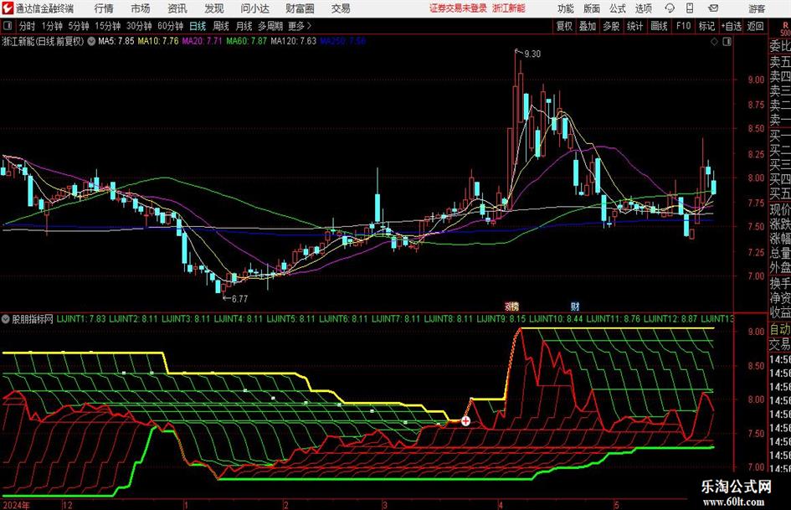Click the 6.77 low price label
791x510 pixels.
pos(239,299)
